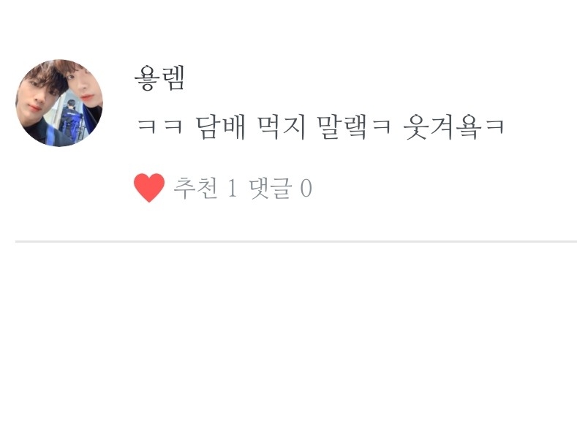Click the left person in the avatar photo
Screen dimensions: 577x432
[x=34, y=103]
